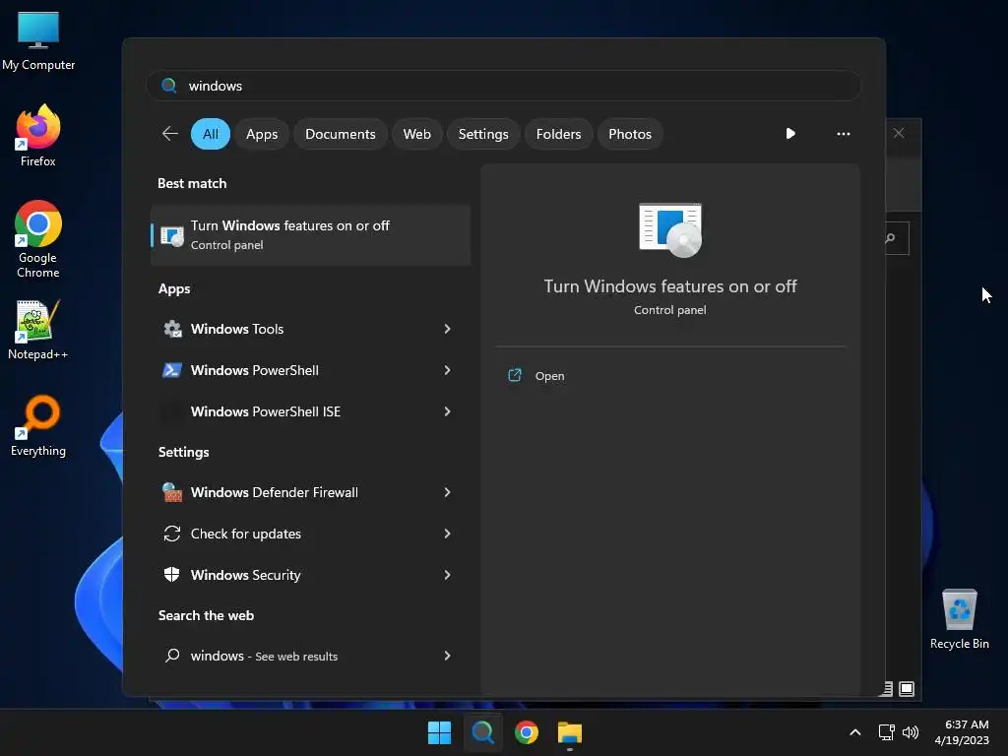This screenshot has height=756, width=1008.
Task: Select the Notepad++ desktop shortcut
Action: 38,329
